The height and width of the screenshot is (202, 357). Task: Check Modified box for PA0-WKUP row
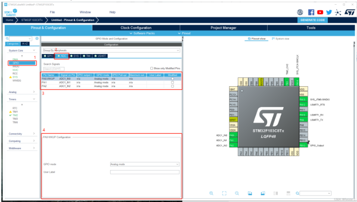tap(172, 78)
